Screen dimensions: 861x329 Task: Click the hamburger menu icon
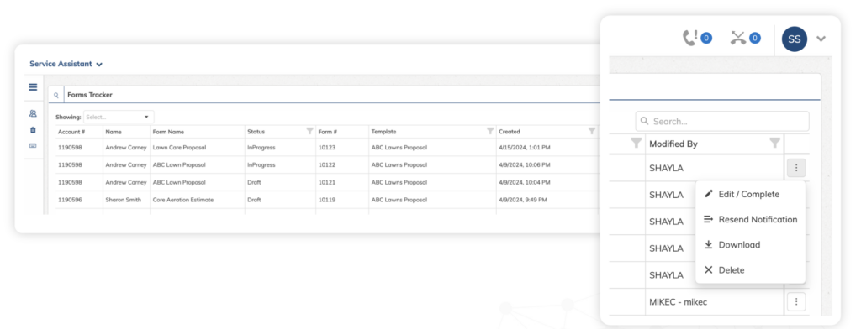(33, 87)
